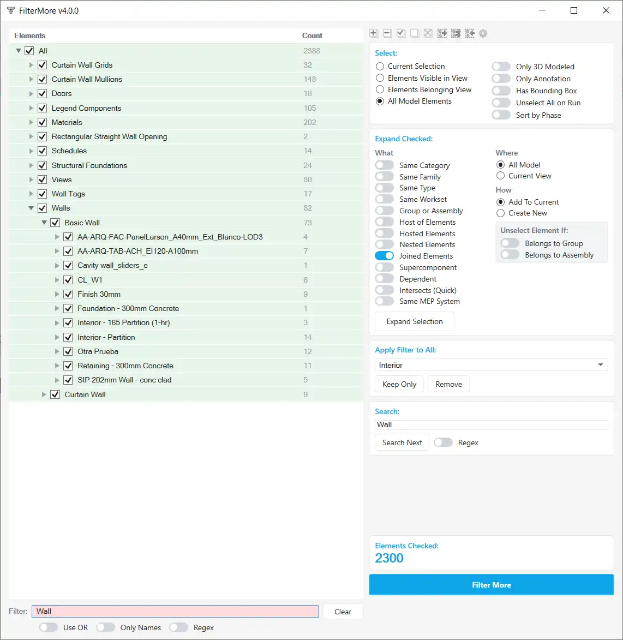Click the selection icon with single right arrow

(x=442, y=33)
